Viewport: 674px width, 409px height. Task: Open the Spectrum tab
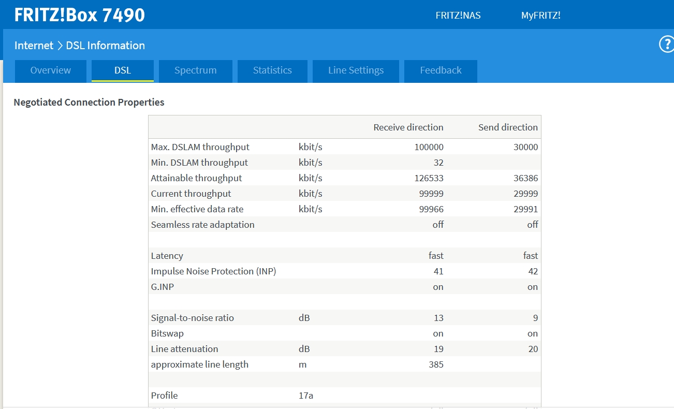195,70
